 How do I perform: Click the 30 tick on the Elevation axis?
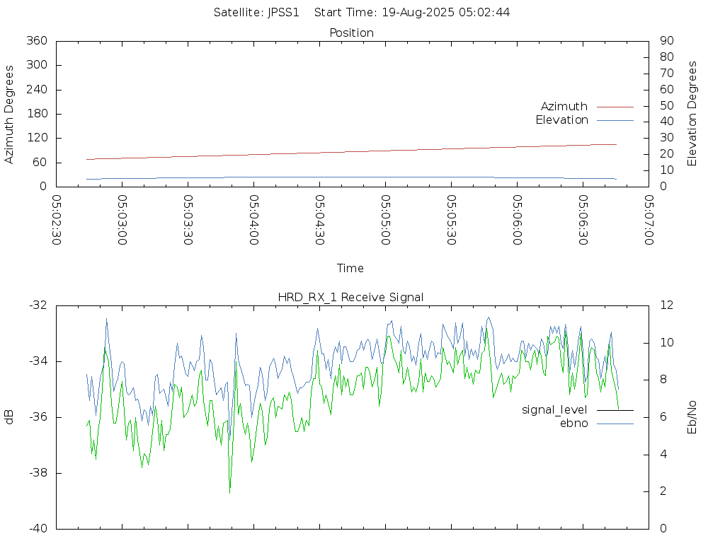click(x=667, y=138)
